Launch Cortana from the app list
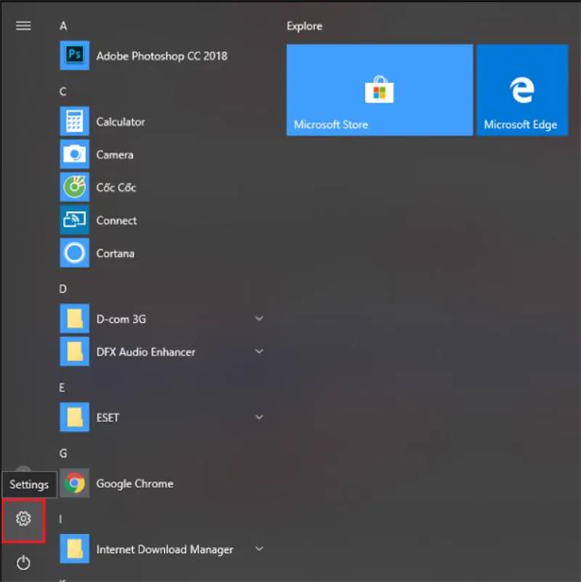The width and height of the screenshot is (581, 582). (x=74, y=253)
